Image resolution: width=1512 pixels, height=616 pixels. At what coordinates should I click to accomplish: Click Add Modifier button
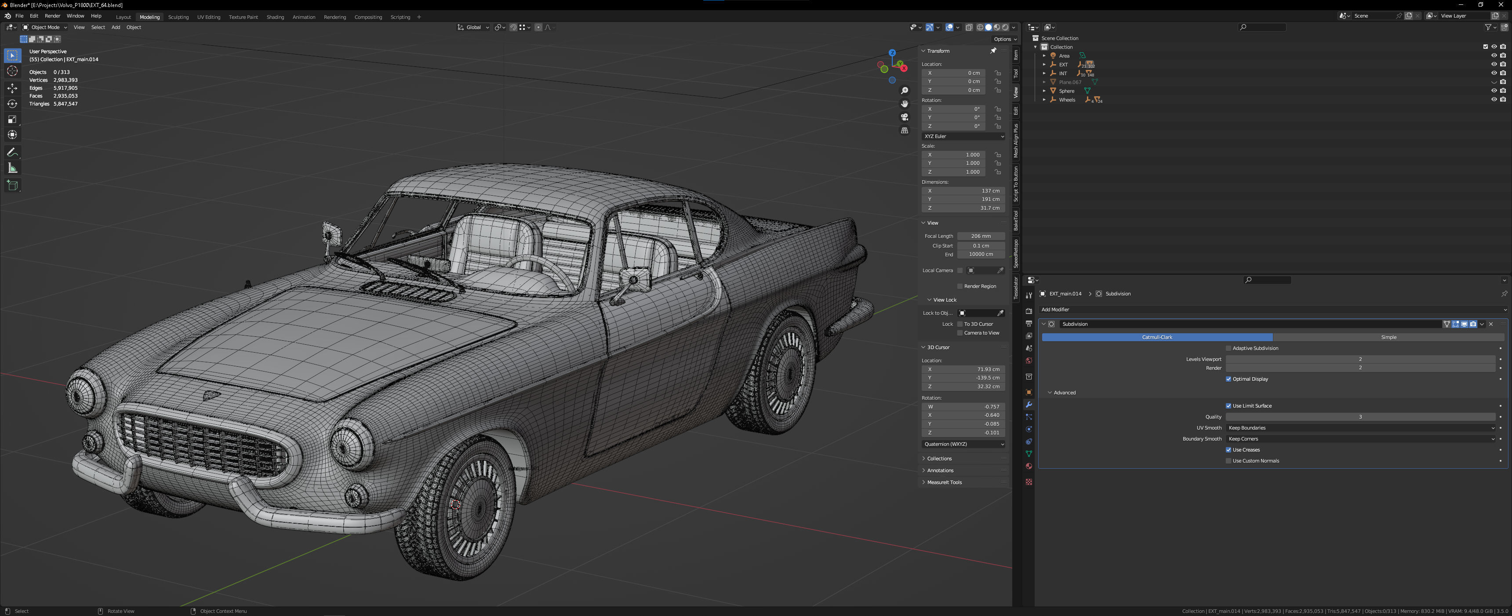(1272, 310)
